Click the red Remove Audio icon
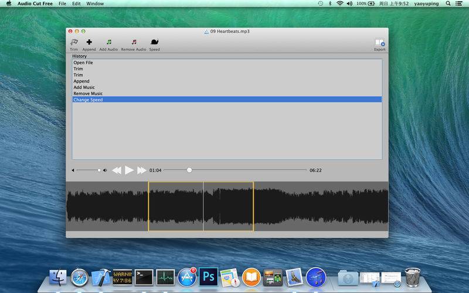The width and height of the screenshot is (469, 293). point(134,43)
